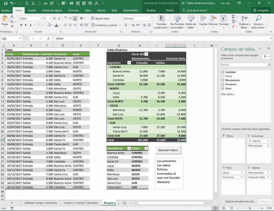Open the font color swatch button
Image resolution: width=274 pixels, height=211 pixels.
(x=56, y=25)
